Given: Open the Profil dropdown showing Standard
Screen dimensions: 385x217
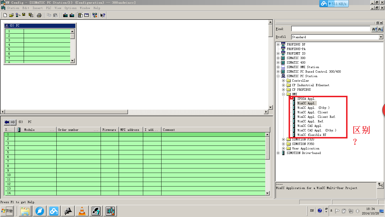Looking at the screenshot, I should click(381, 37).
